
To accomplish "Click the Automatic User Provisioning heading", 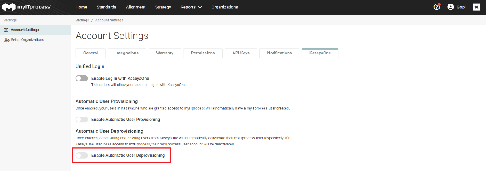I will (107, 101).
